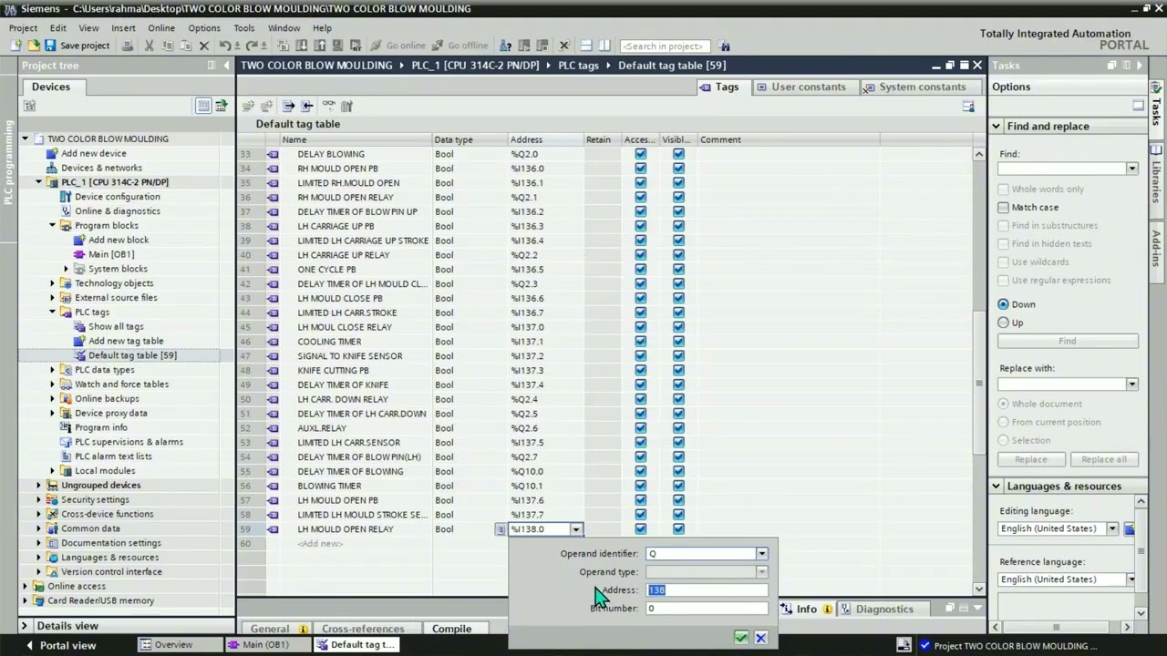Click the Paste icon in the toolbar
The height and width of the screenshot is (656, 1167).
point(184,46)
